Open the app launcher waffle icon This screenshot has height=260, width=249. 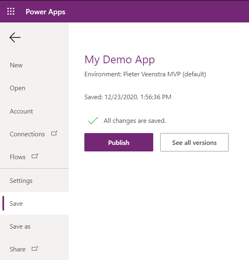point(11,11)
